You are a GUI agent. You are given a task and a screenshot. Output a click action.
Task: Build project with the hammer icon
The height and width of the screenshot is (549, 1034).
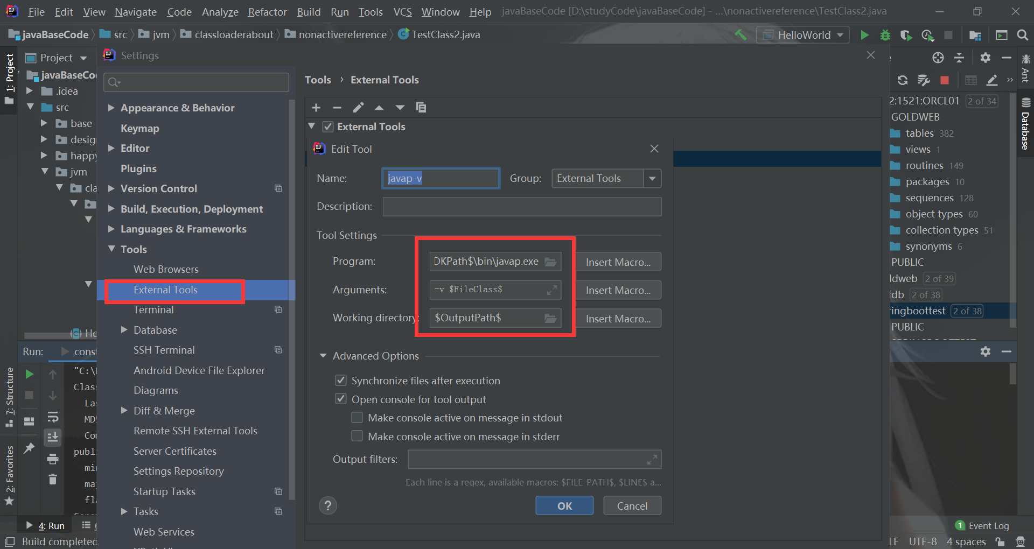click(x=741, y=35)
